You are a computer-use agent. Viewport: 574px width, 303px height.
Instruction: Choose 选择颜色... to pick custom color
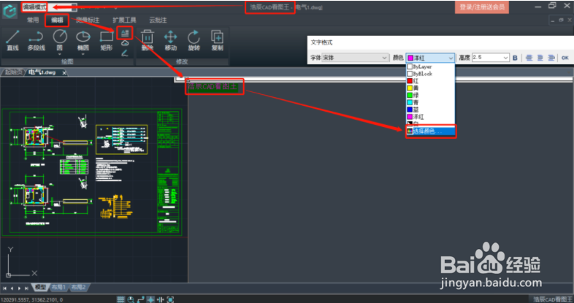(431, 131)
